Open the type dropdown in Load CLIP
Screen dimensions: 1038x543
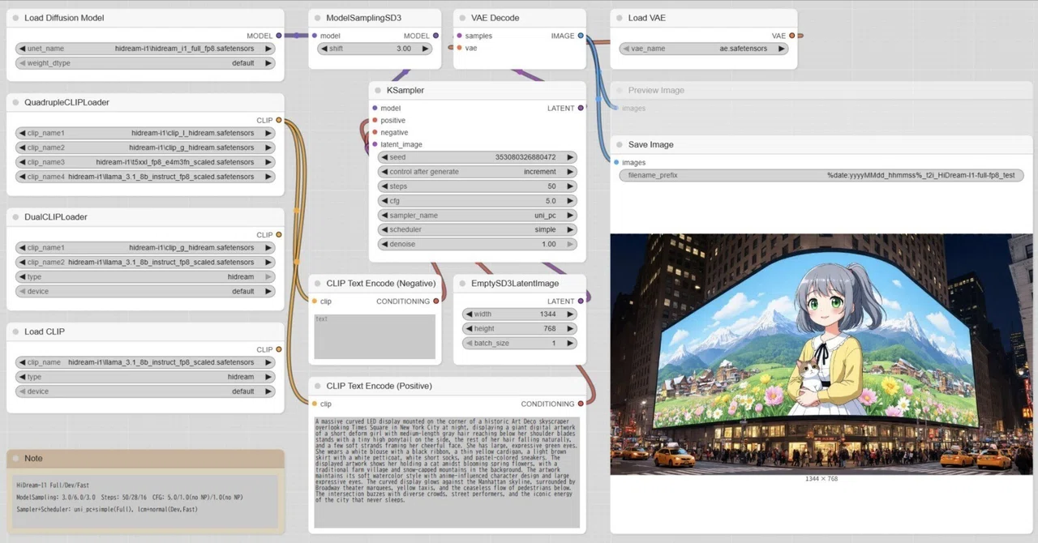(x=145, y=378)
